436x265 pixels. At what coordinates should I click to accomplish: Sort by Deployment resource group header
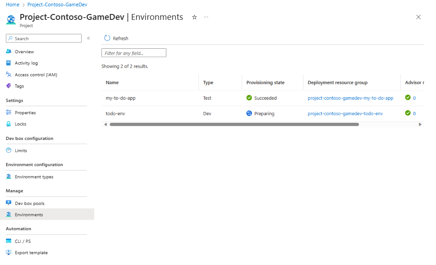pos(338,83)
